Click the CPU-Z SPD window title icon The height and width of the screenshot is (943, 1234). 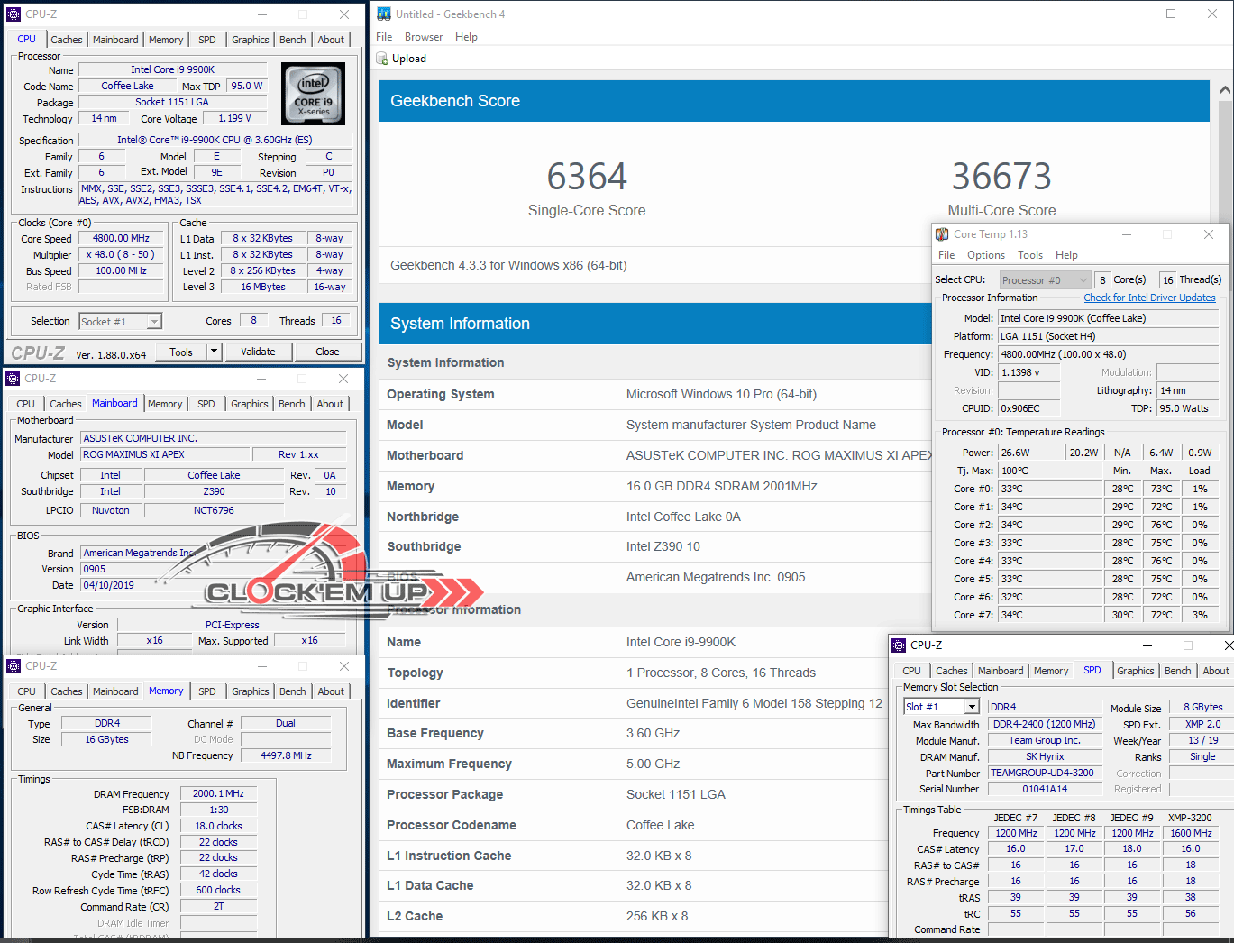[x=899, y=645]
